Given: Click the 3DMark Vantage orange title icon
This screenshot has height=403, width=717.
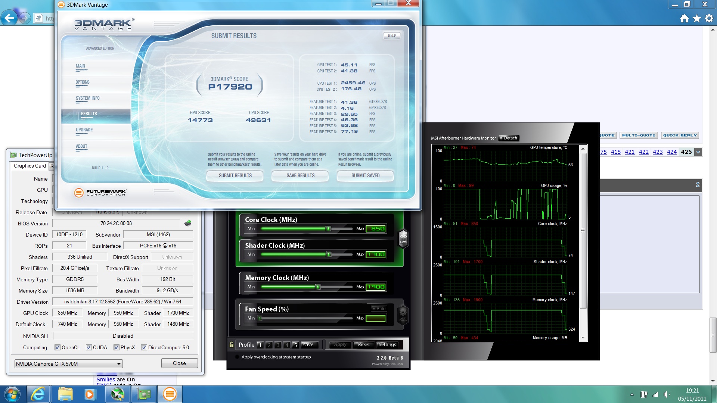Looking at the screenshot, I should coord(62,4).
